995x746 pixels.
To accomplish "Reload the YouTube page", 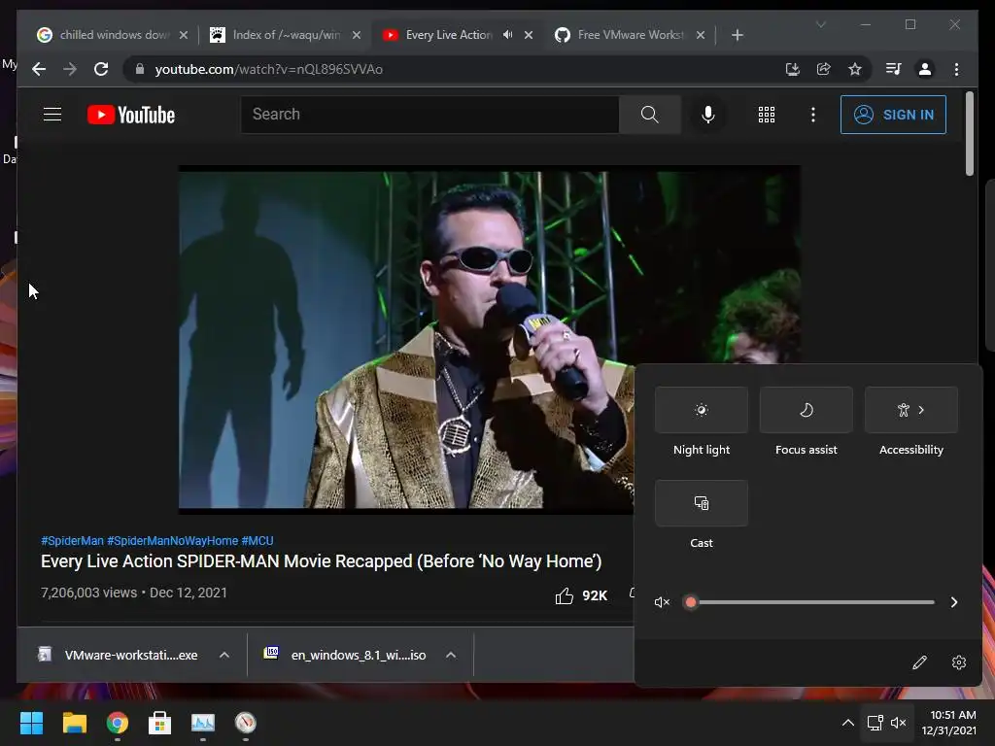I will 101,69.
